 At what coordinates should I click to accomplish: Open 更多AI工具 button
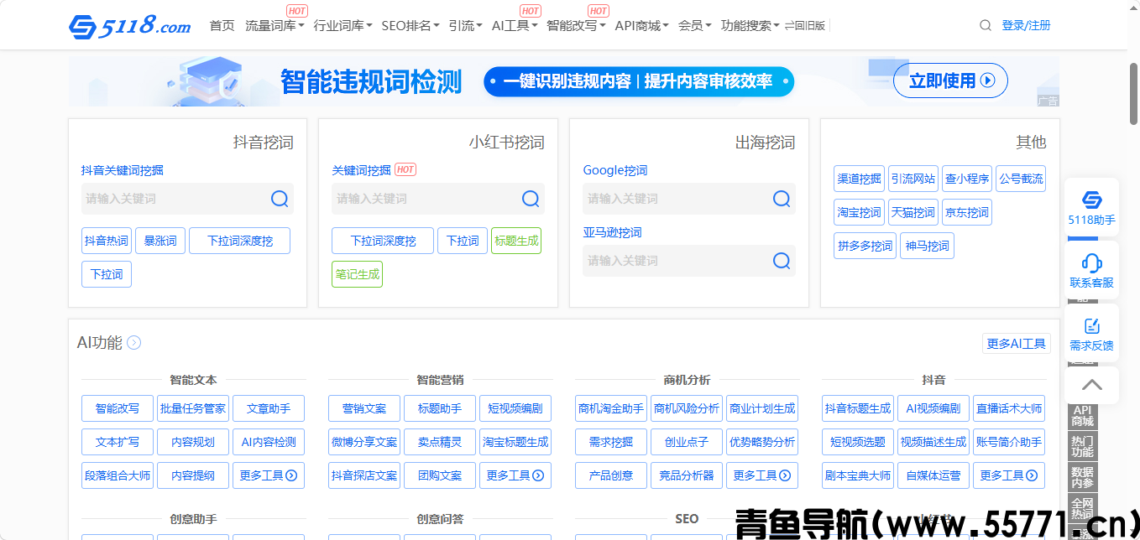tap(1016, 344)
